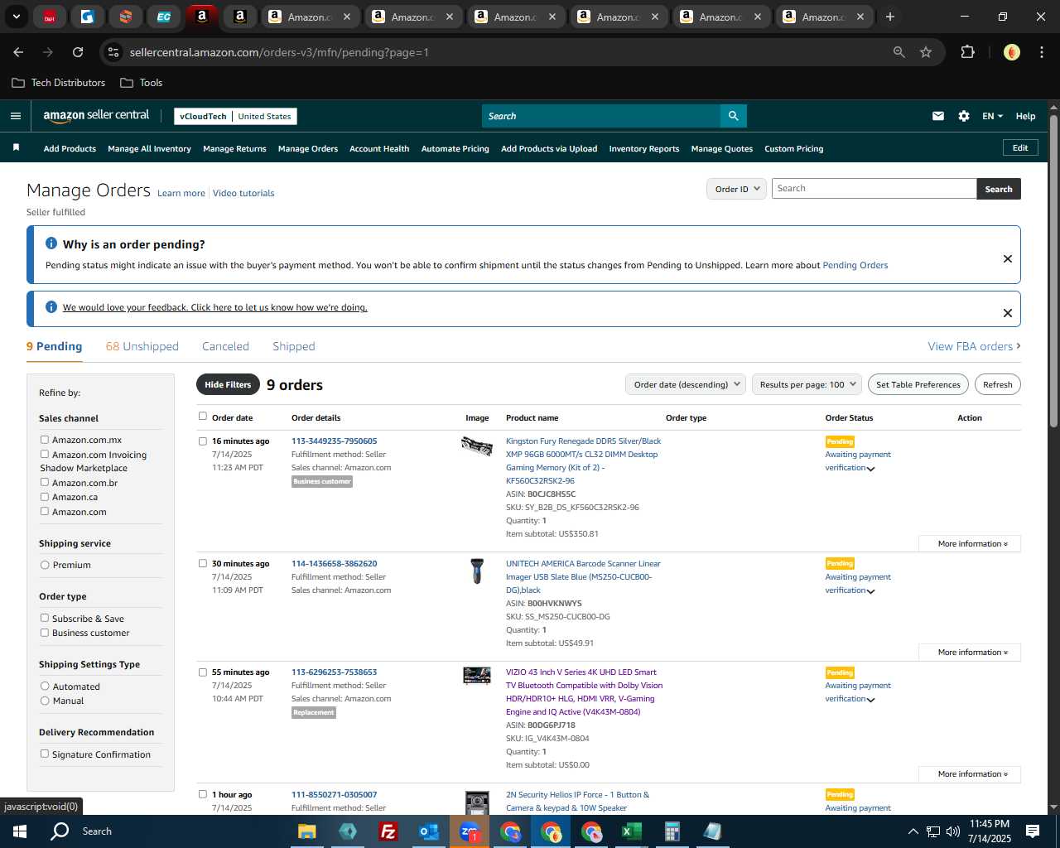Click into the order search input field
This screenshot has width=1060, height=848.
coord(874,189)
